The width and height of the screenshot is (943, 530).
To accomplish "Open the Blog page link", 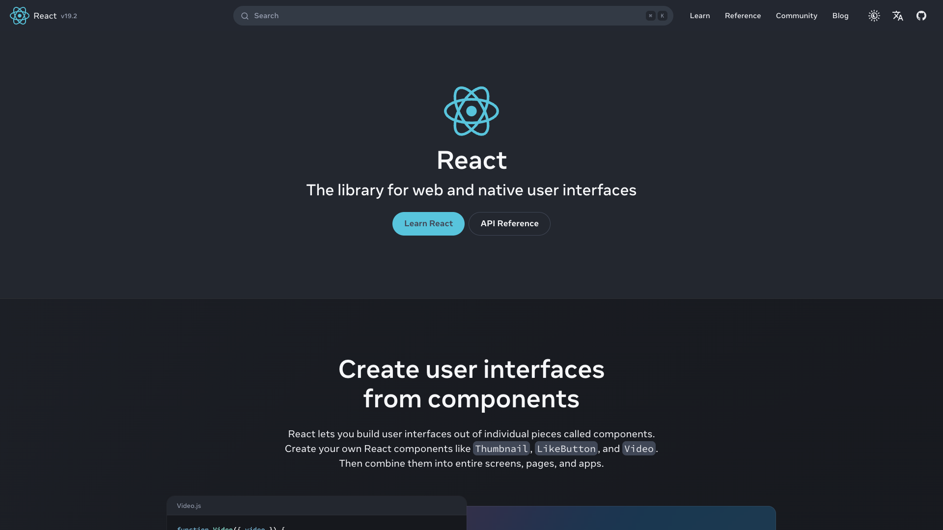I will coord(840,16).
